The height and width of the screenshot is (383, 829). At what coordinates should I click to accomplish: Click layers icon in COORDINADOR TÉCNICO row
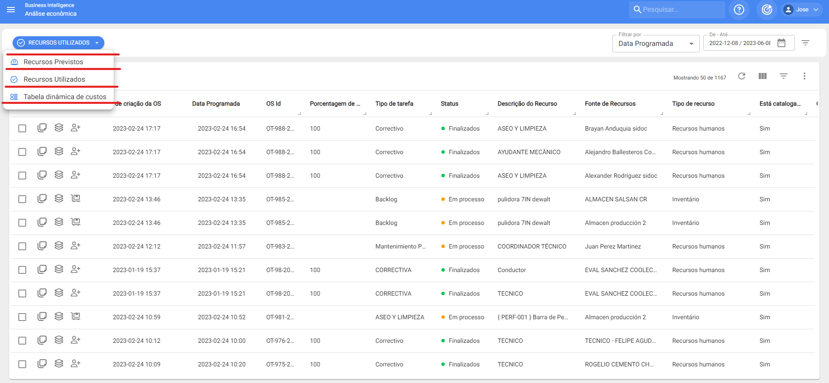(x=59, y=245)
